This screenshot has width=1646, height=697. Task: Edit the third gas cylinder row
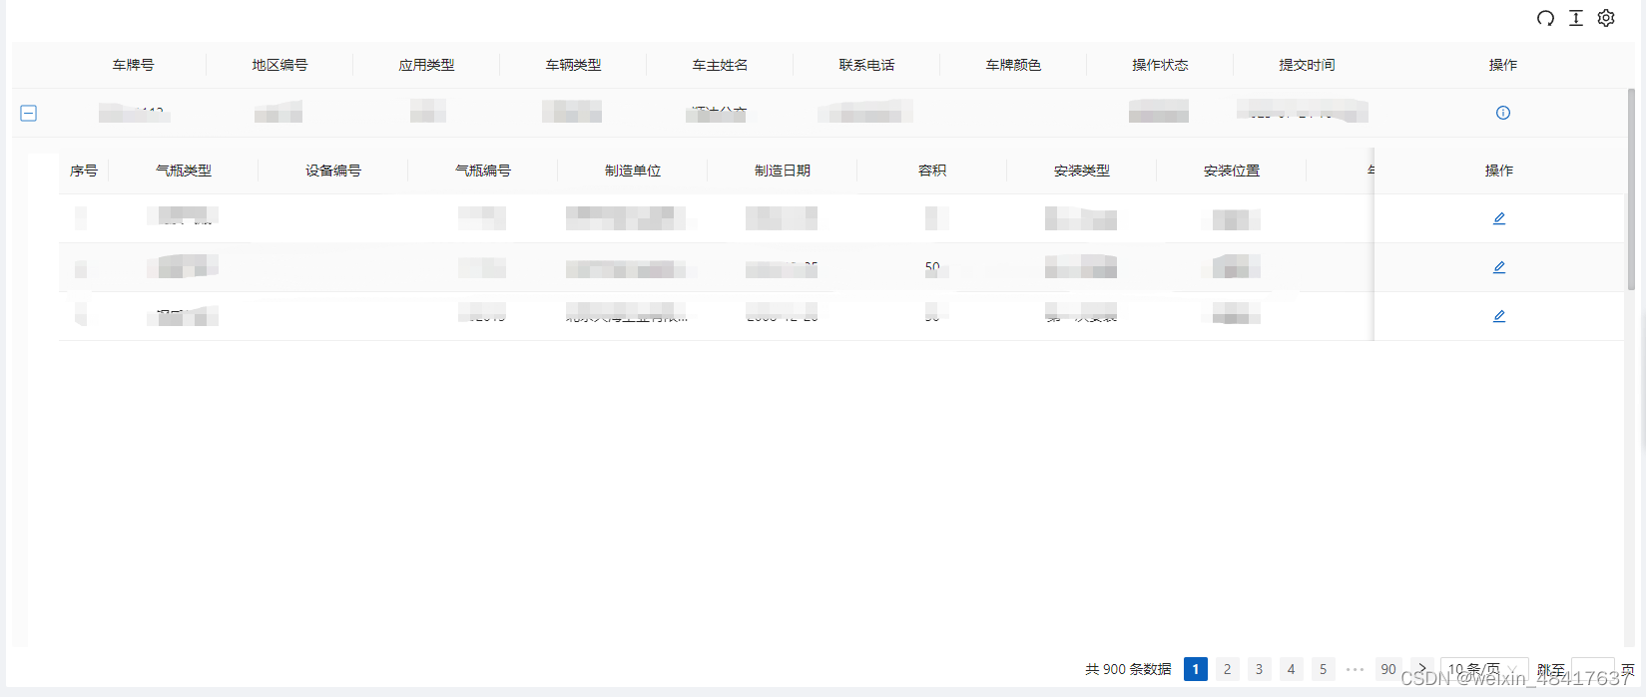[1499, 316]
